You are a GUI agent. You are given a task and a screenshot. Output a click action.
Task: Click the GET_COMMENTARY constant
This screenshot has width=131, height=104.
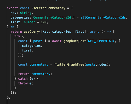(101, 41)
